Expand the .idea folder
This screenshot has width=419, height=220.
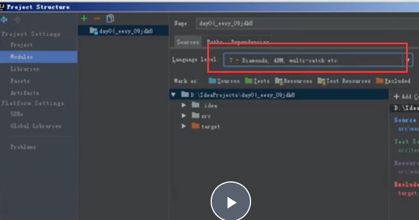pyautogui.click(x=184, y=105)
